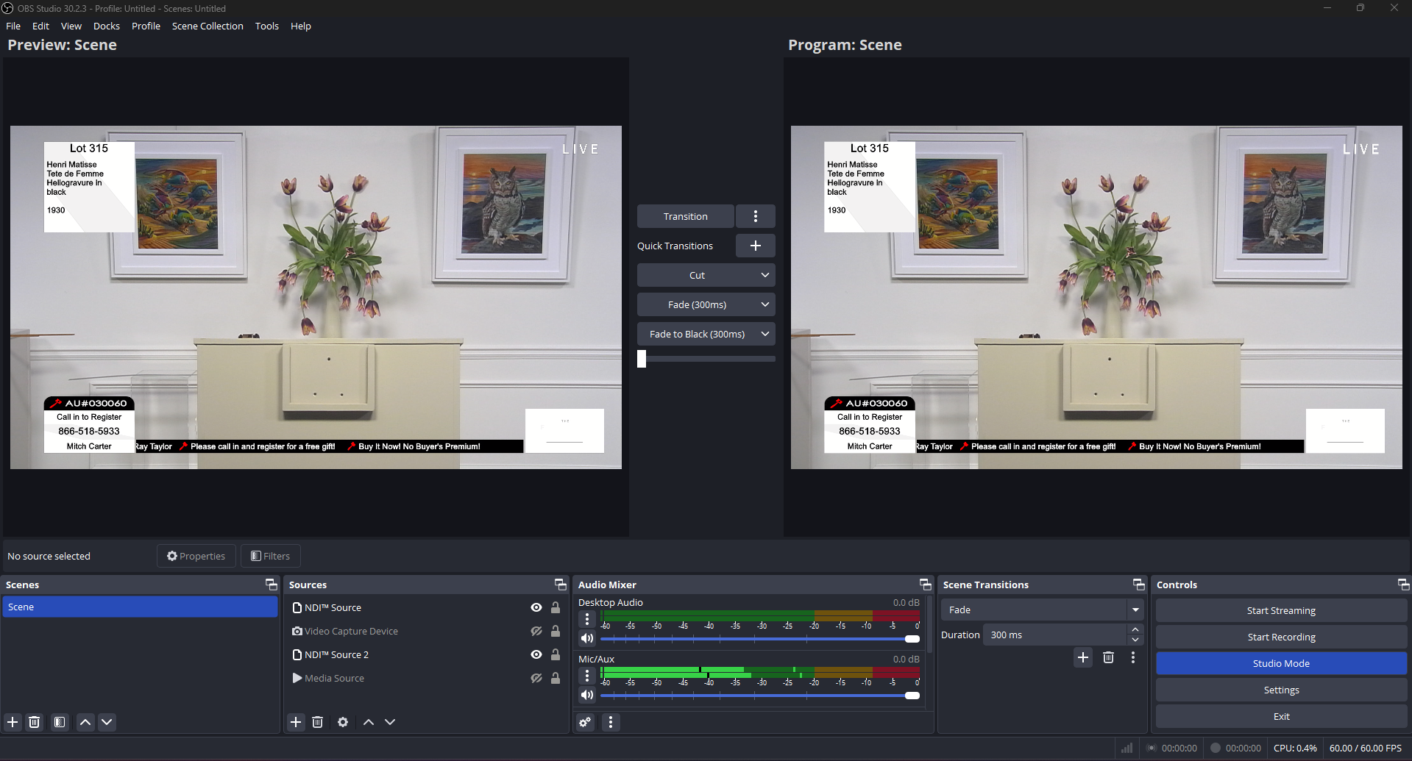This screenshot has width=1412, height=761.
Task: Delete the current transition with the trash icon
Action: click(1108, 657)
